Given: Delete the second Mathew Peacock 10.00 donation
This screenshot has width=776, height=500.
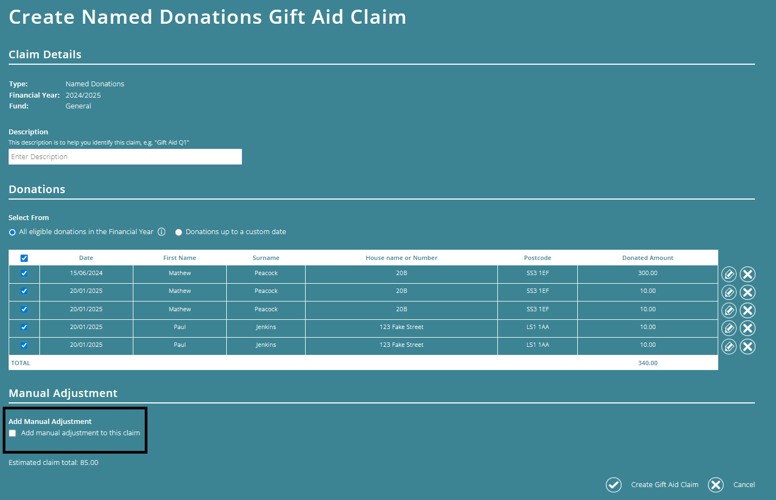Looking at the screenshot, I should tap(747, 310).
